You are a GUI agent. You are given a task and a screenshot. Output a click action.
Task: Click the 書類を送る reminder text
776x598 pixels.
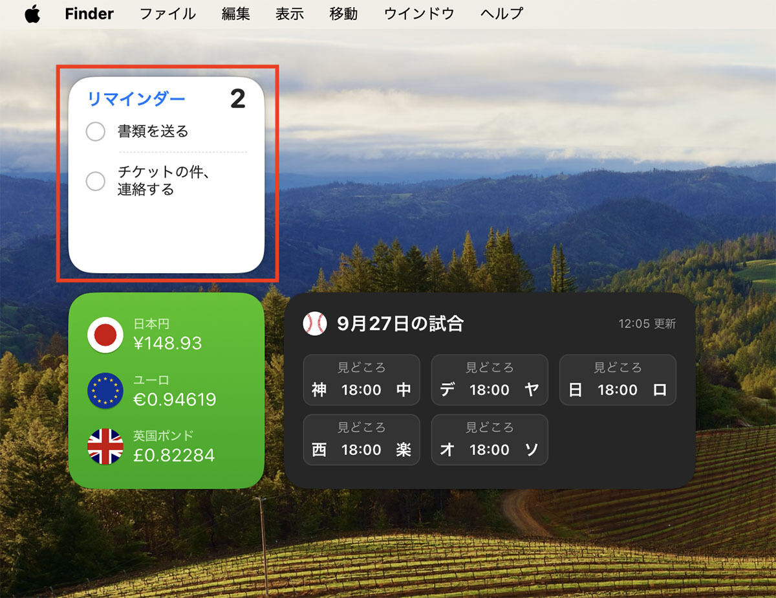(x=153, y=131)
